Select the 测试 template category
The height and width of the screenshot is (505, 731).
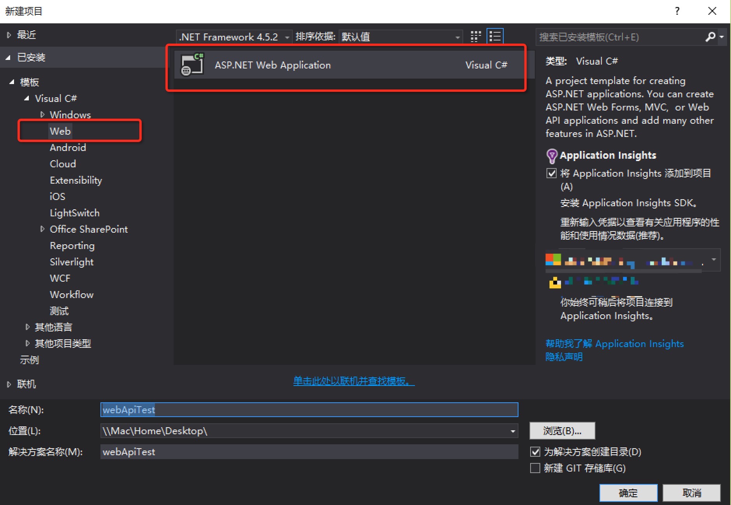(59, 311)
